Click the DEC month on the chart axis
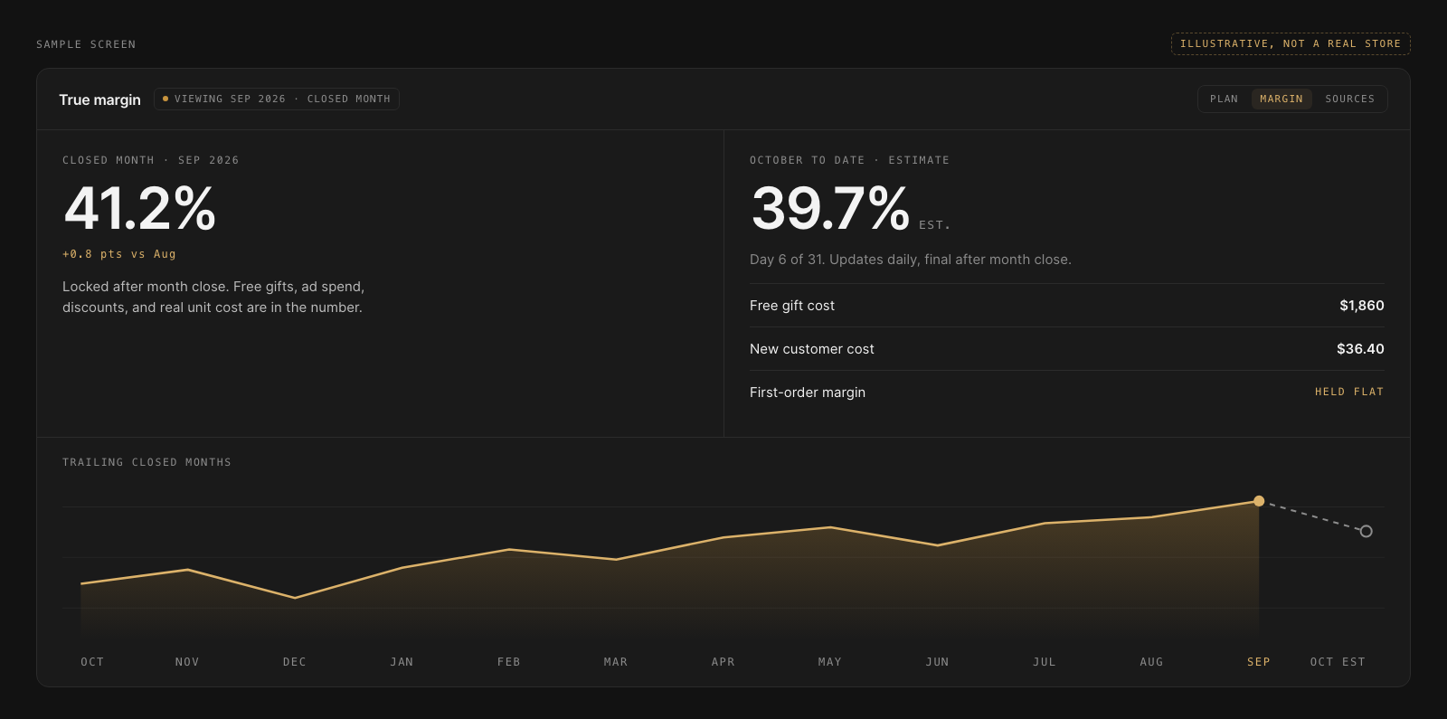Screen dimensions: 1447x719 pyautogui.click(x=295, y=662)
